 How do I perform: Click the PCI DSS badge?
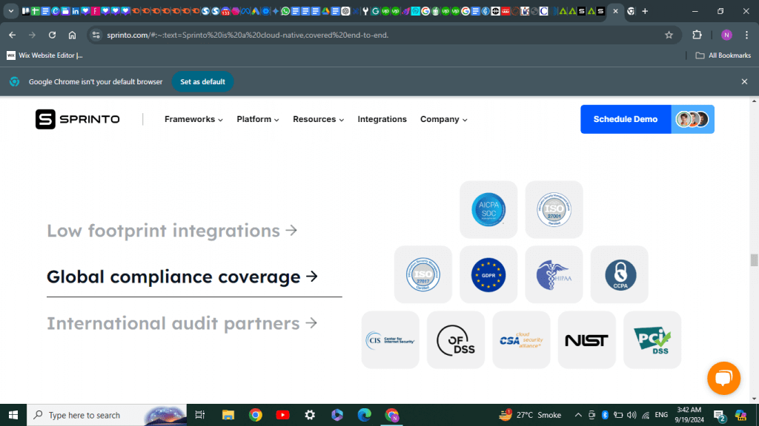(652, 339)
